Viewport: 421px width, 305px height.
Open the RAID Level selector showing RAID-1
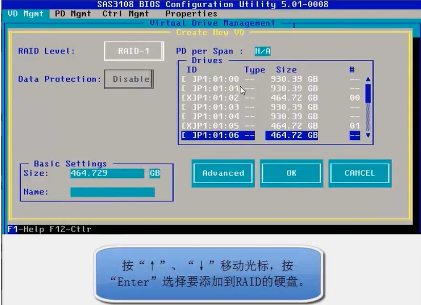[x=134, y=51]
